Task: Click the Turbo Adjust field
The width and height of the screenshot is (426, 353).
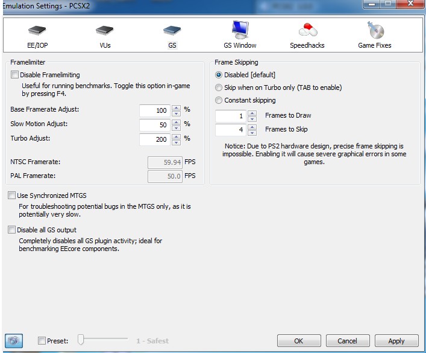Action: [x=155, y=139]
